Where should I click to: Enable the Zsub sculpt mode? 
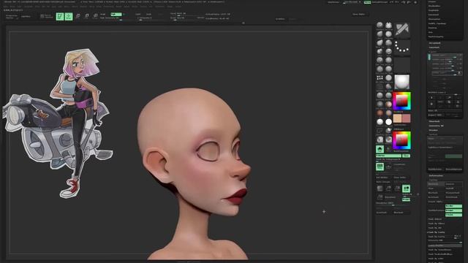[x=148, y=15]
